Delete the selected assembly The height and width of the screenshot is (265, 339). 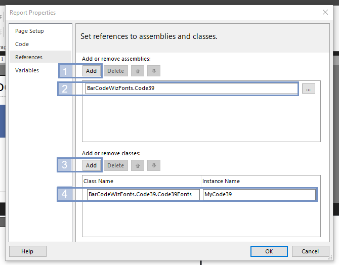(116, 71)
